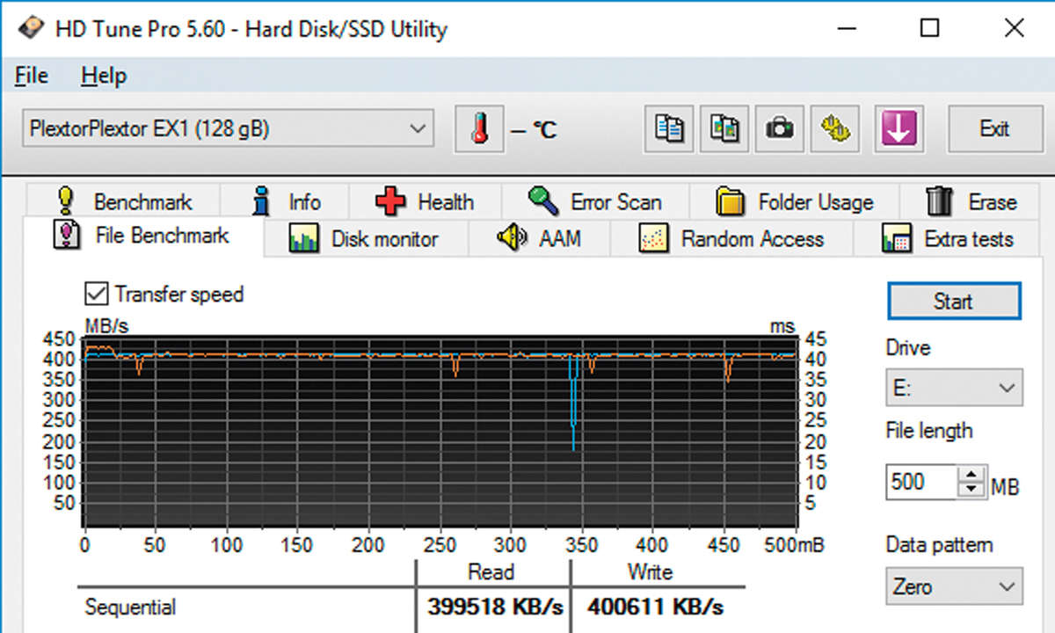Open the Help menu
Viewport: 1055px width, 633px height.
click(104, 76)
